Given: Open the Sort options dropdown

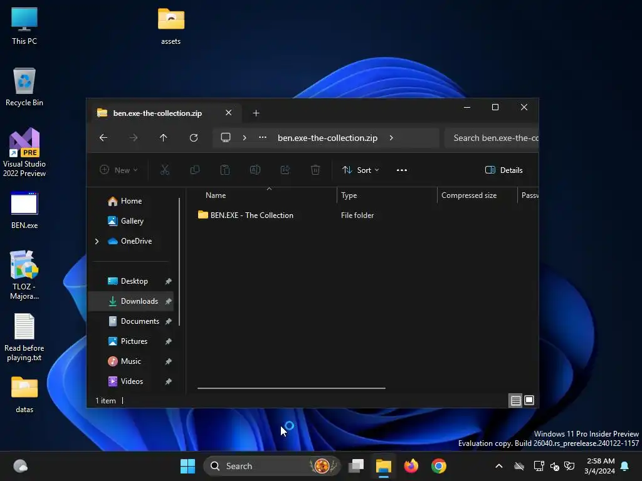Looking at the screenshot, I should coord(360,170).
